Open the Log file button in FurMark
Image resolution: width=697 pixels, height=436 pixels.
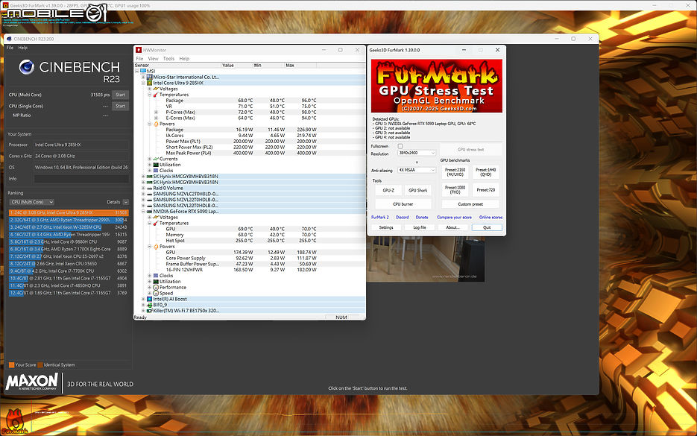420,227
